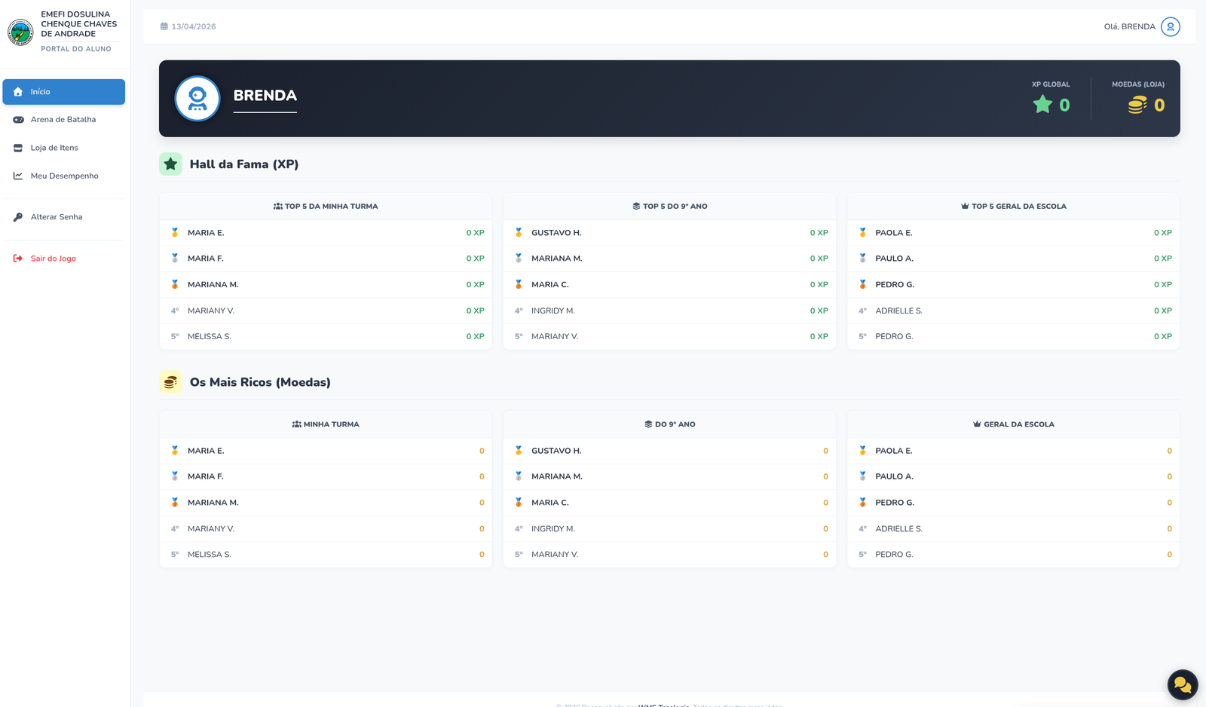Open Arena de Batalha page
This screenshot has height=707, width=1206.
63,120
